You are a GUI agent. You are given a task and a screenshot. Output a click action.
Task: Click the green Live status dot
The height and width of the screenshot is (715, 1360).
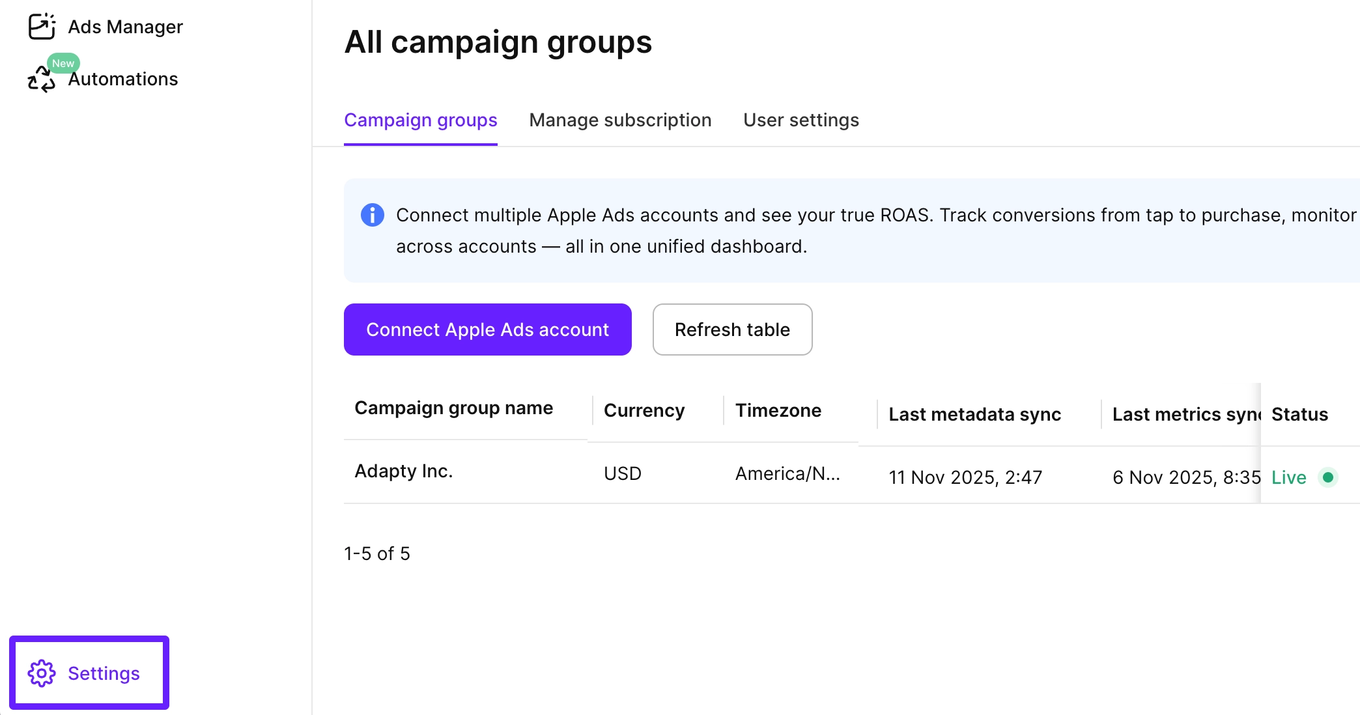click(x=1327, y=477)
